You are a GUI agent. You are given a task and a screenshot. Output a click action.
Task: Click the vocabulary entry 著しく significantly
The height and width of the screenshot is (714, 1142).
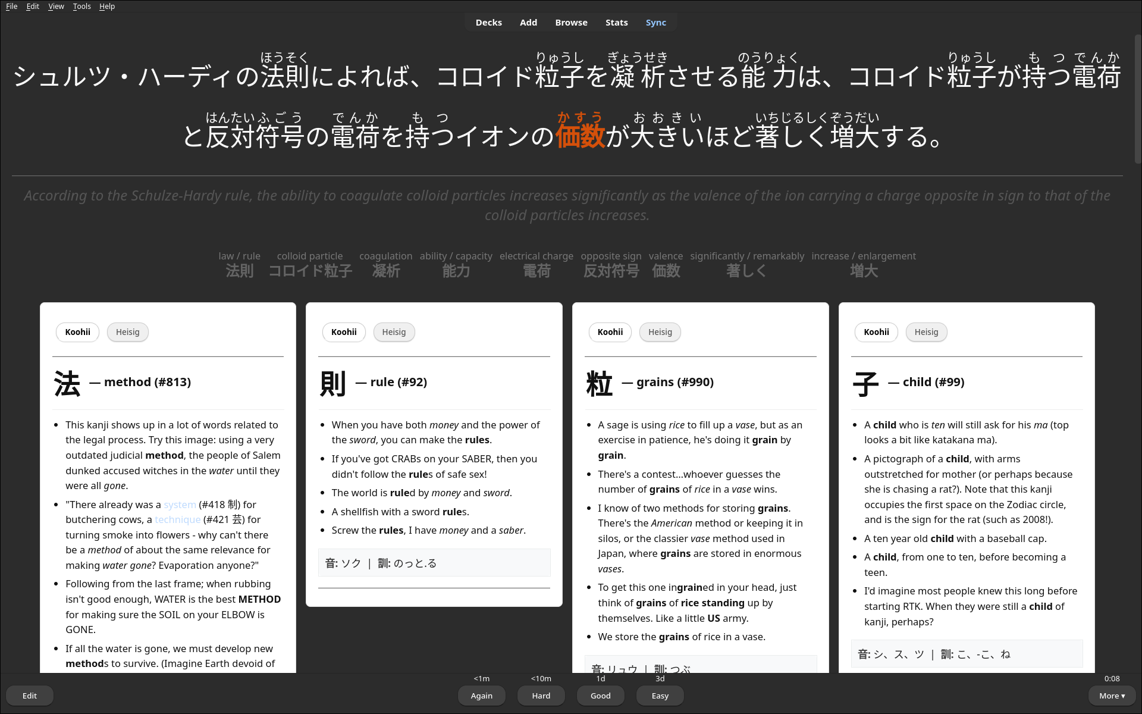coord(747,265)
